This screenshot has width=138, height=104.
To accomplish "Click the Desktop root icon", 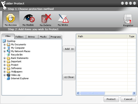I will coord(4,41).
